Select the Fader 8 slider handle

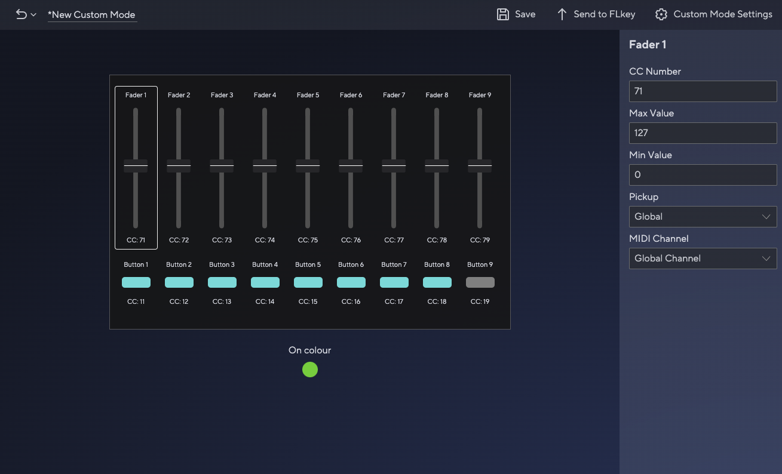click(x=437, y=166)
